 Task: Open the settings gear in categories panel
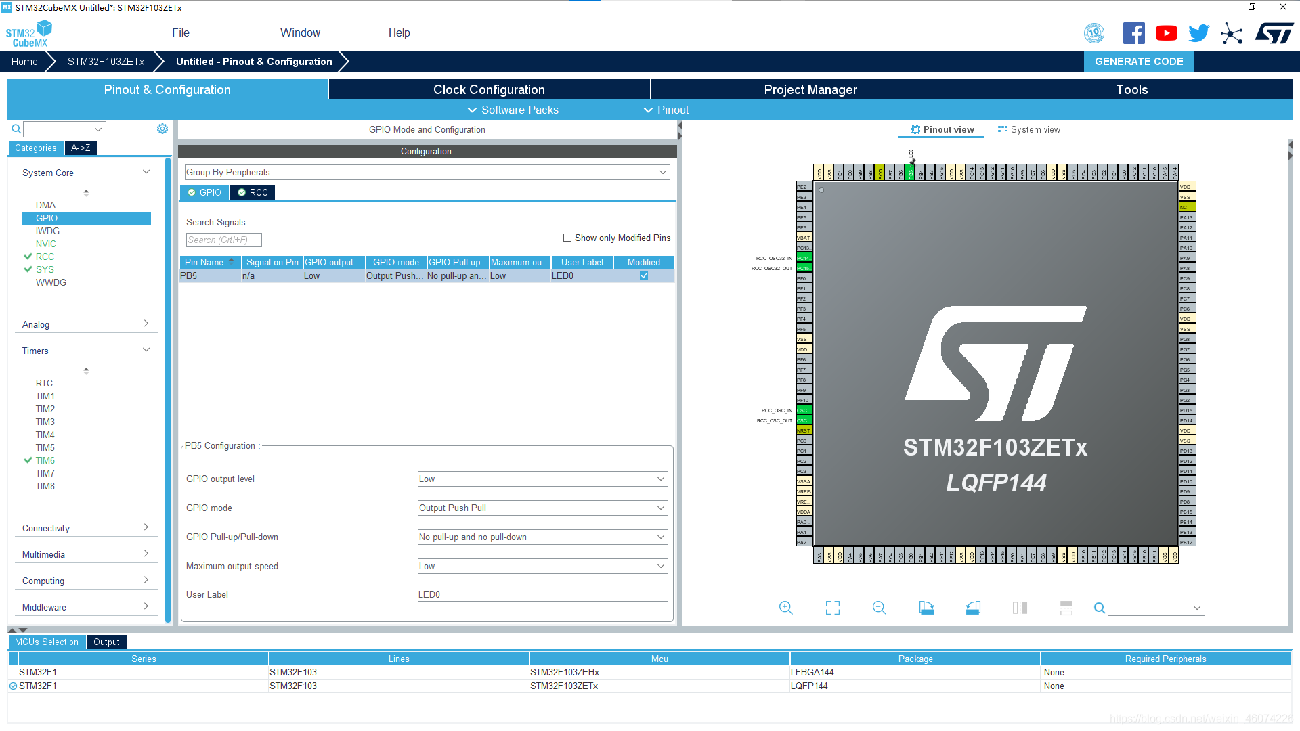pyautogui.click(x=162, y=129)
